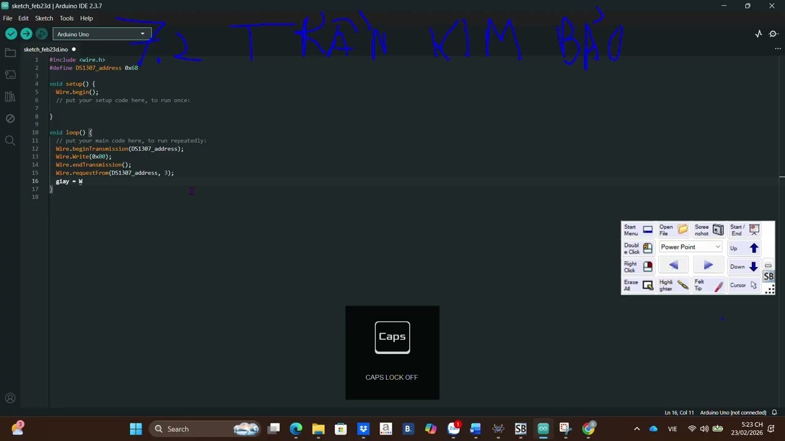Image resolution: width=785 pixels, height=441 pixels.
Task: Click Open File in the SB toolbar
Action: point(673,230)
